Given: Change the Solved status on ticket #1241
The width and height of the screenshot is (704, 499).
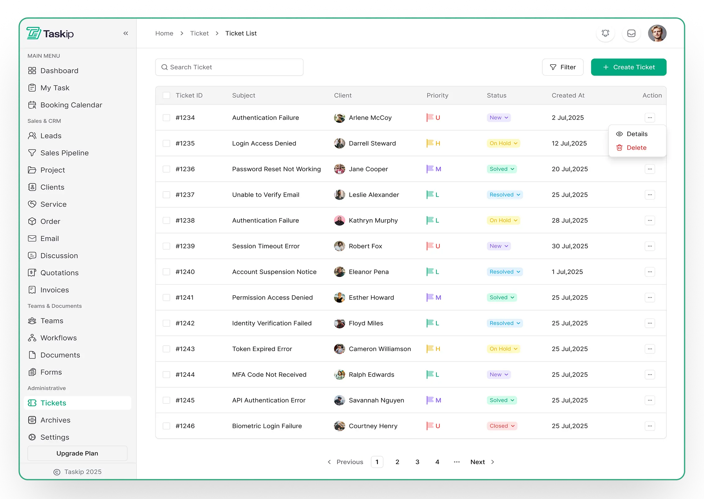Looking at the screenshot, I should coord(502,297).
